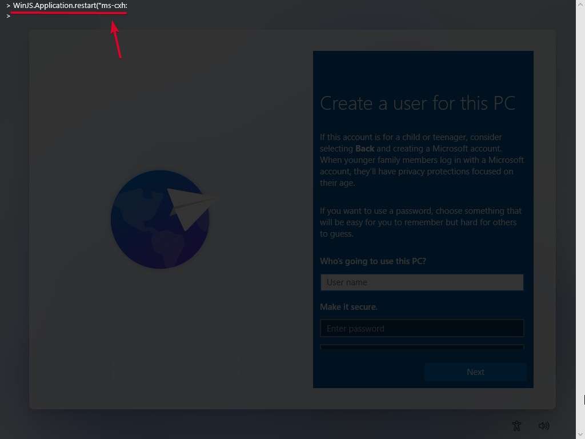Click the scrollbar track on the right
585x439 pixels.
tap(580, 229)
